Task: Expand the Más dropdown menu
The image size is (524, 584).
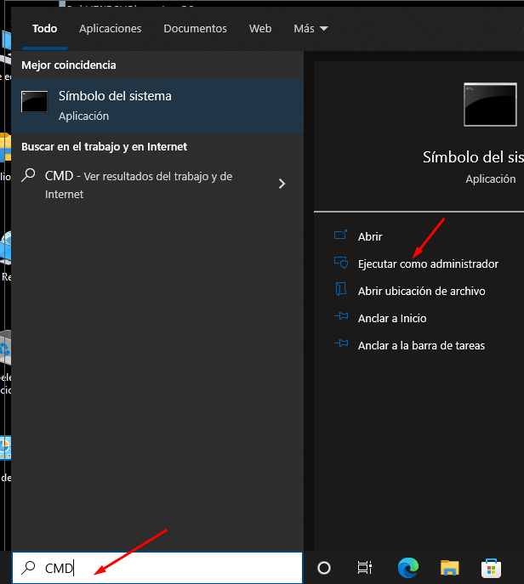Action: click(x=310, y=29)
